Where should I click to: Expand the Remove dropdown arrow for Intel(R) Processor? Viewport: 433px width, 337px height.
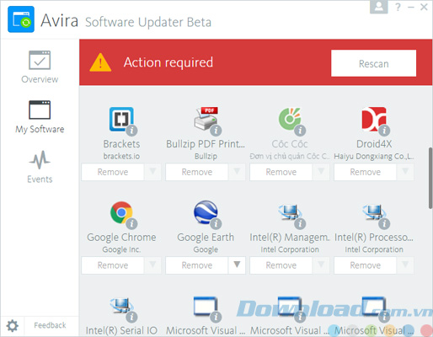(405, 265)
